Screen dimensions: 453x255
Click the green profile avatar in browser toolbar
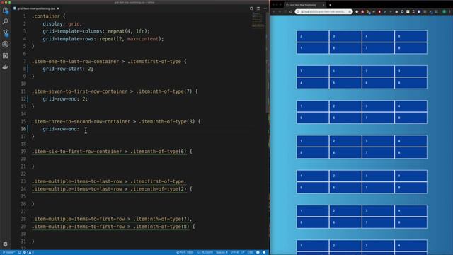444,12
